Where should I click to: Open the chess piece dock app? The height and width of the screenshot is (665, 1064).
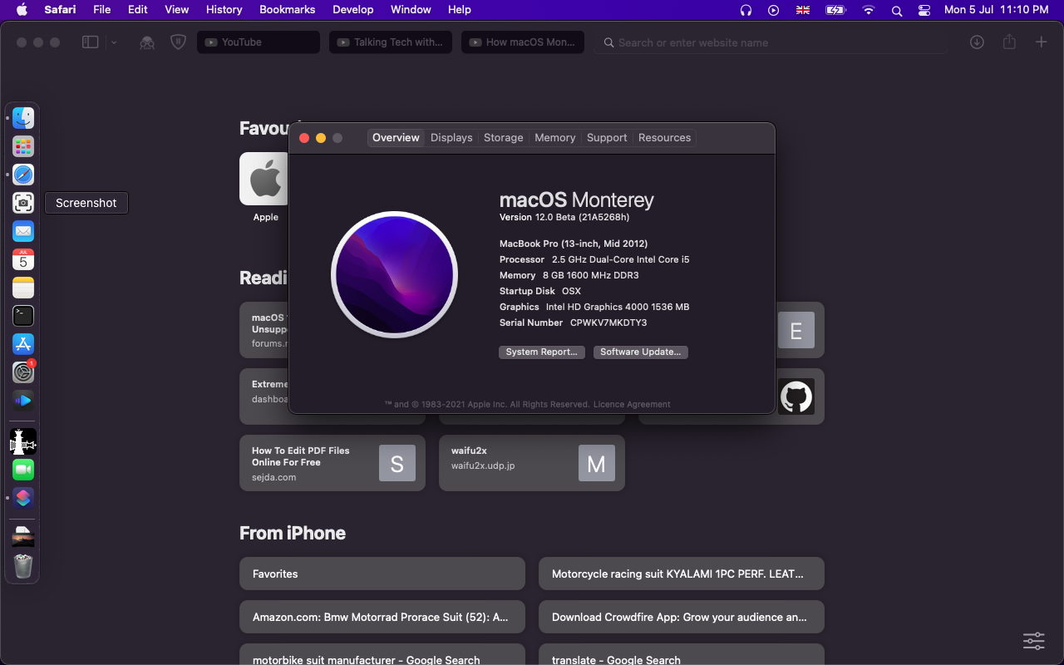pos(23,441)
